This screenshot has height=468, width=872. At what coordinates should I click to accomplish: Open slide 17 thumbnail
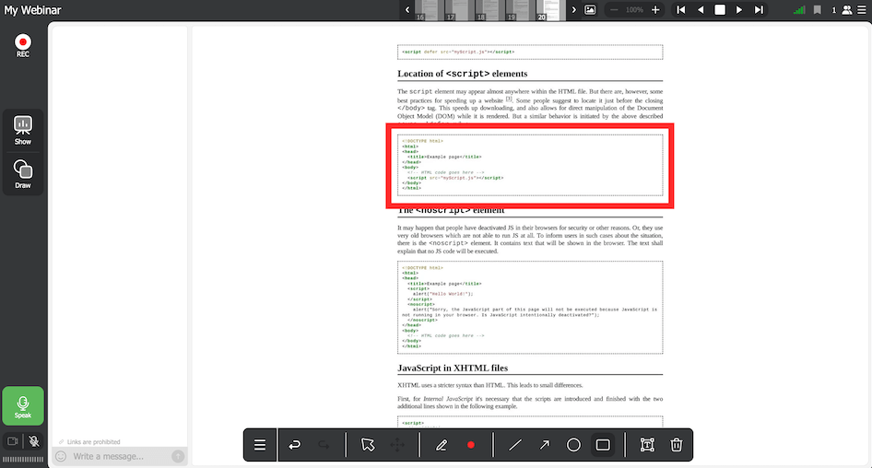pyautogui.click(x=460, y=10)
